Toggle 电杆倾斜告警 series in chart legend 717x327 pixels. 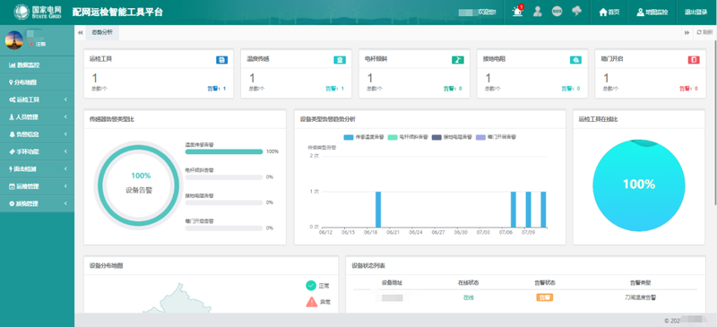point(408,137)
